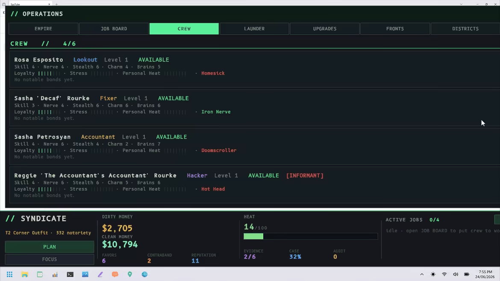Viewport: 500px width, 281px height.
Task: Launch the green notepad app in taskbar
Action: [x=40, y=274]
